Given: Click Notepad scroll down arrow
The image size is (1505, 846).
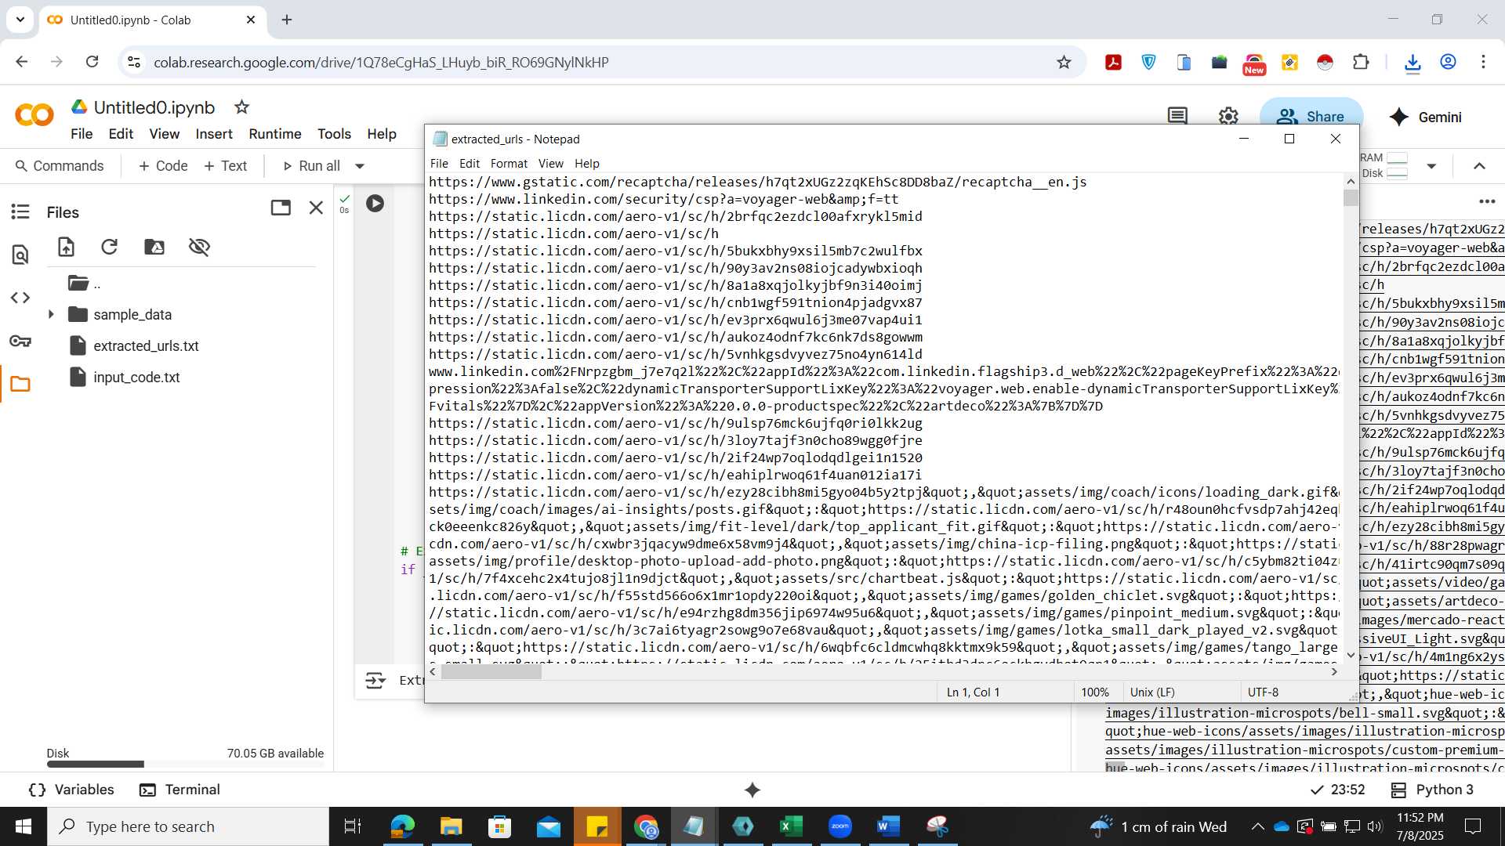Looking at the screenshot, I should tap(1351, 655).
